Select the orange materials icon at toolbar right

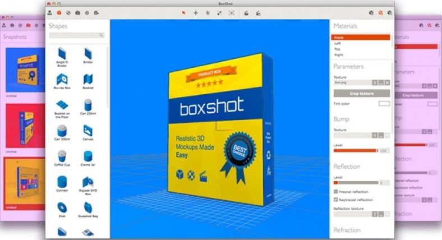[x=380, y=13]
